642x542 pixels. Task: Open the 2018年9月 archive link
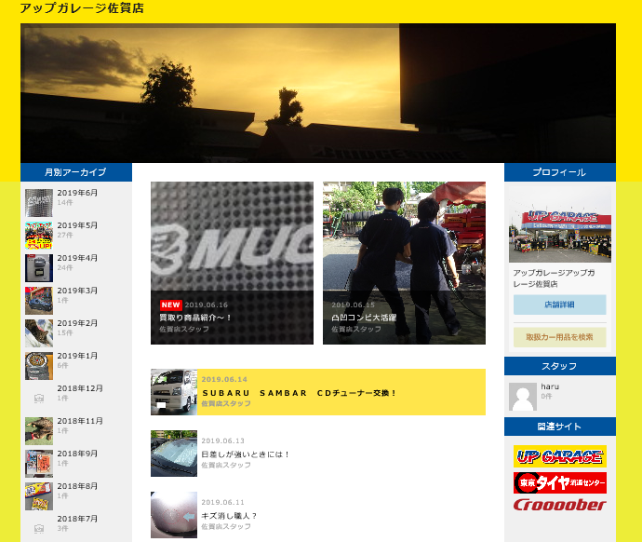point(77,454)
